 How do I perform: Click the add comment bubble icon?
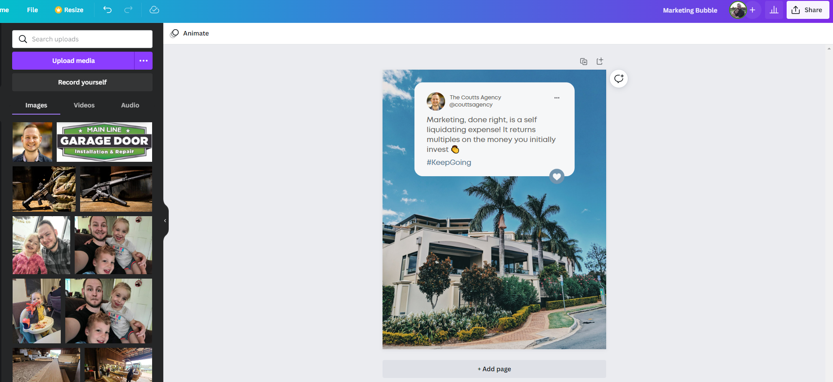coord(619,79)
